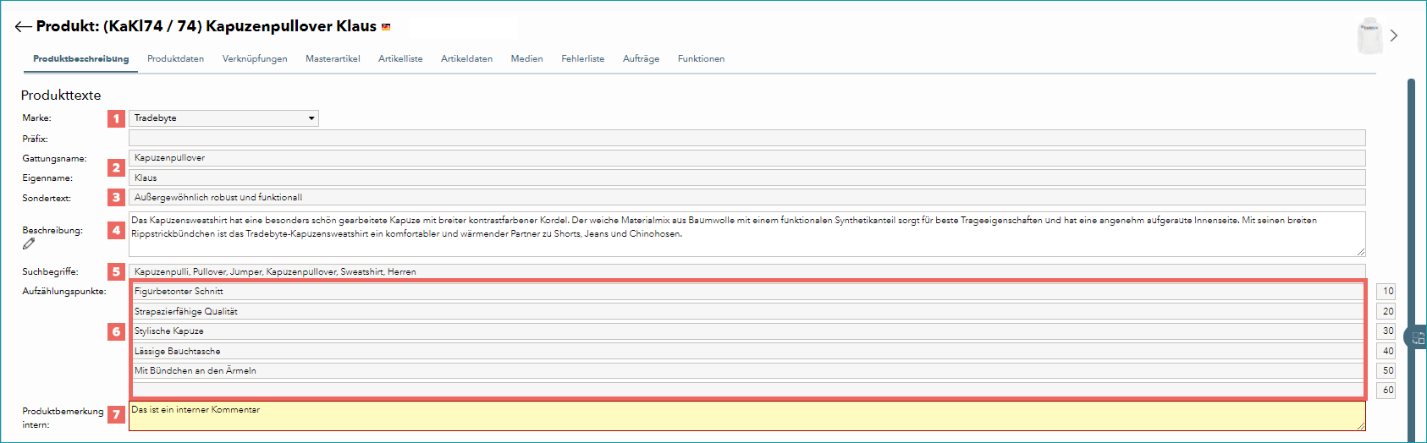
Task: Click inside the Beschreibung text area
Action: pos(747,234)
